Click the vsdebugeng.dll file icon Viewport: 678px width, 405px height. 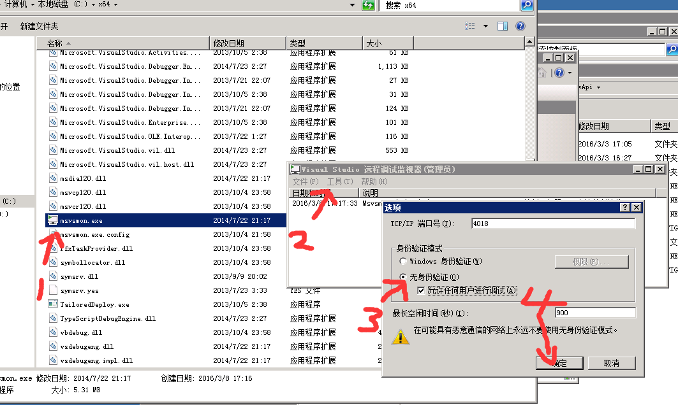click(53, 346)
